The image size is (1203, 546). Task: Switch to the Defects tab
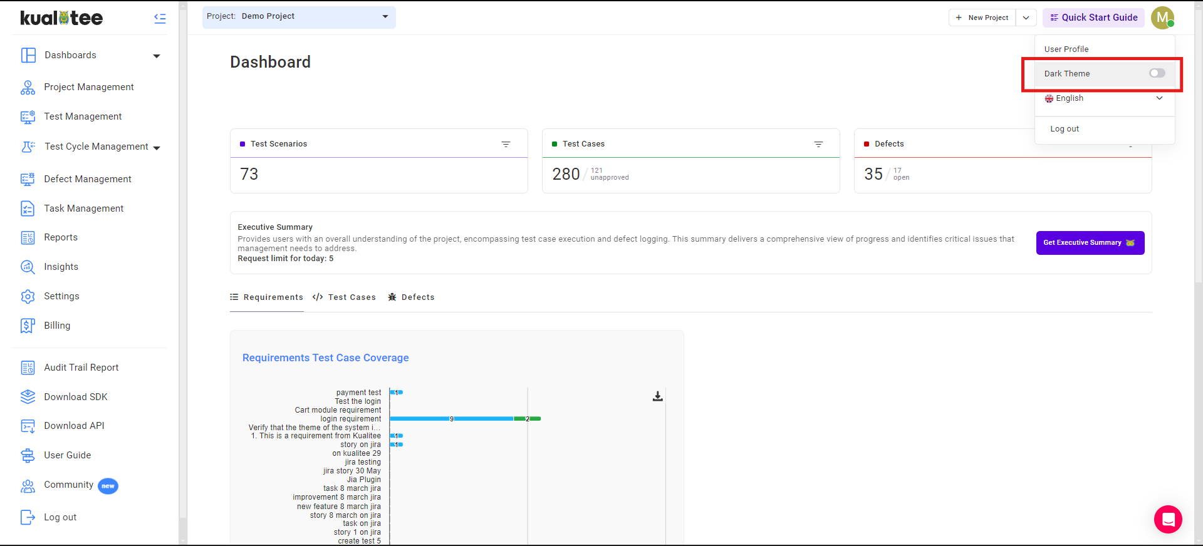[x=411, y=297]
